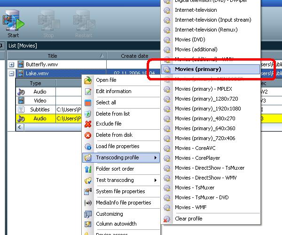Click the Create date column header
The image size is (282, 235).
coord(134,55)
